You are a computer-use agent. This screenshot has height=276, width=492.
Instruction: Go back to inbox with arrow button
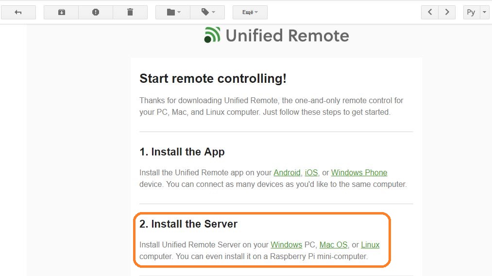[18, 12]
